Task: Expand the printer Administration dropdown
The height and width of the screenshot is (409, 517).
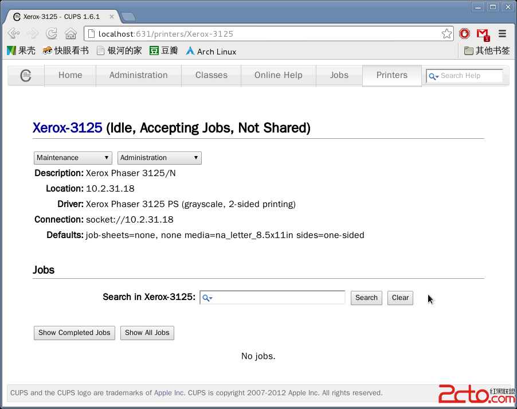Action: pyautogui.click(x=159, y=158)
